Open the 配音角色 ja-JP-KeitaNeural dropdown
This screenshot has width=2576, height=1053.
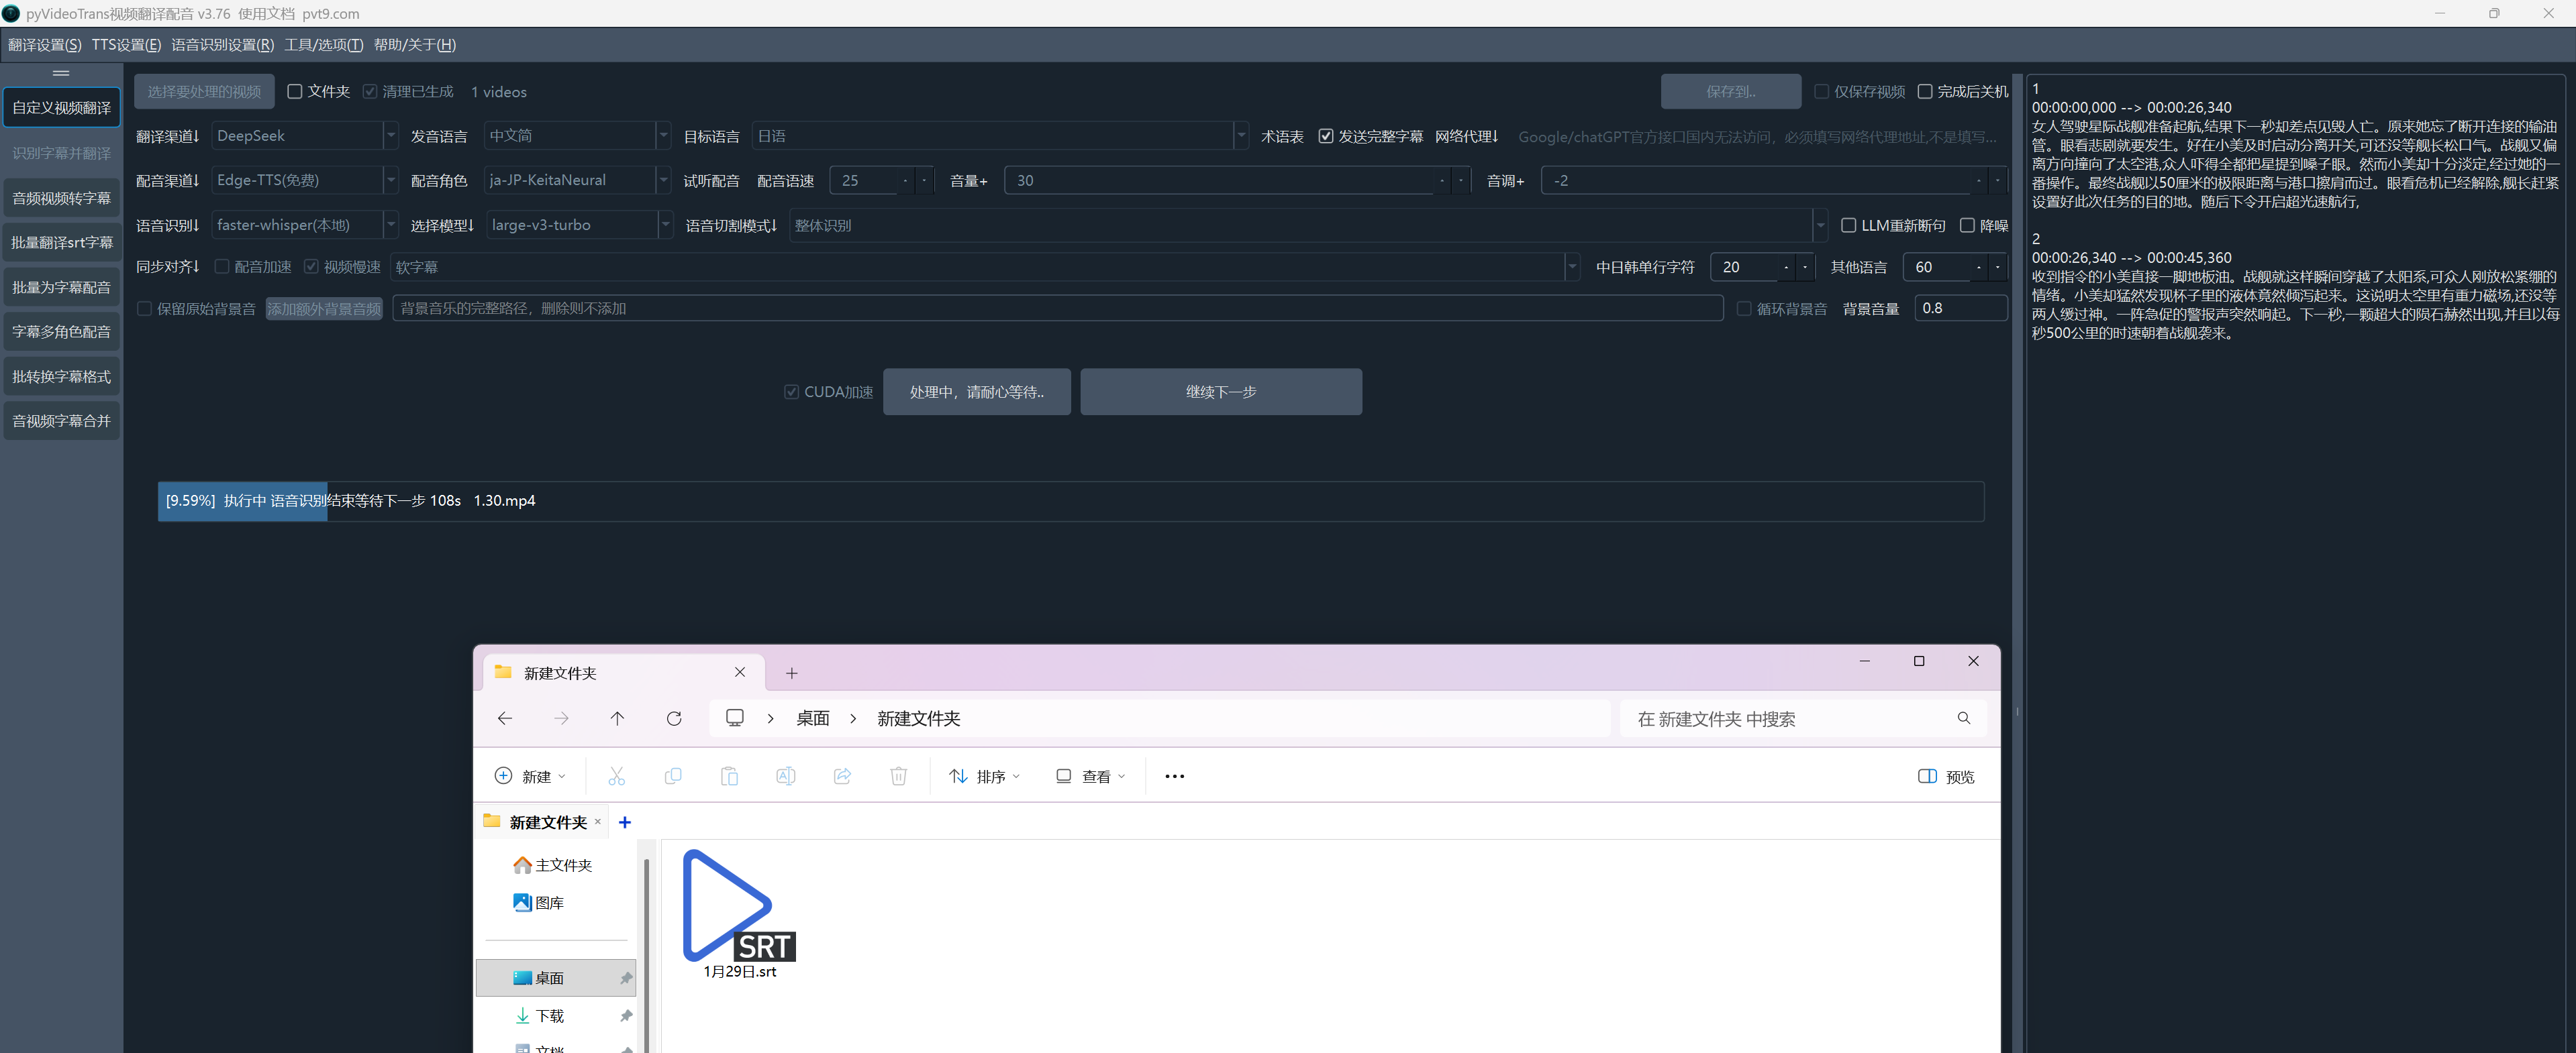coord(663,181)
